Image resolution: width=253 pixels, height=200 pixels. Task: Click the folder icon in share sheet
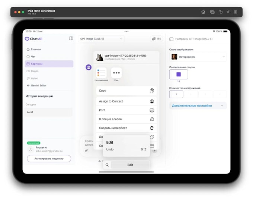152,146
